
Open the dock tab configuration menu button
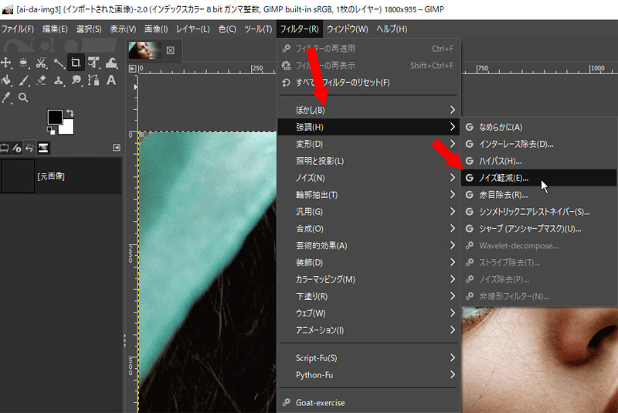click(x=117, y=147)
